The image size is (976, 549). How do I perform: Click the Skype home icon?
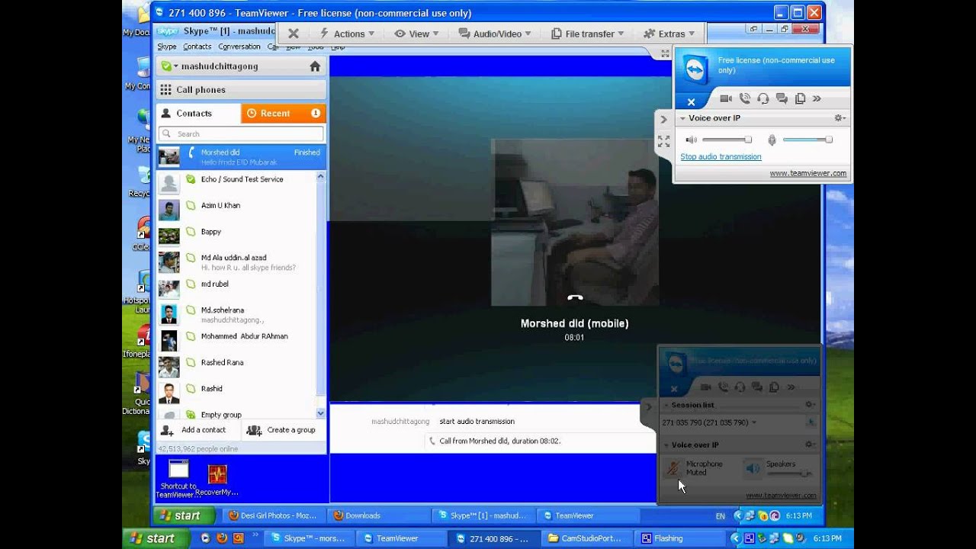click(315, 66)
